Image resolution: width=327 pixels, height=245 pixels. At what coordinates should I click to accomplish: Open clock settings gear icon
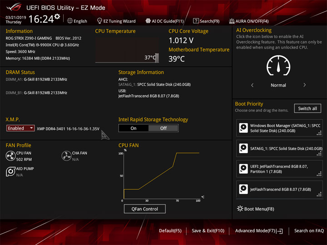coord(57,16)
